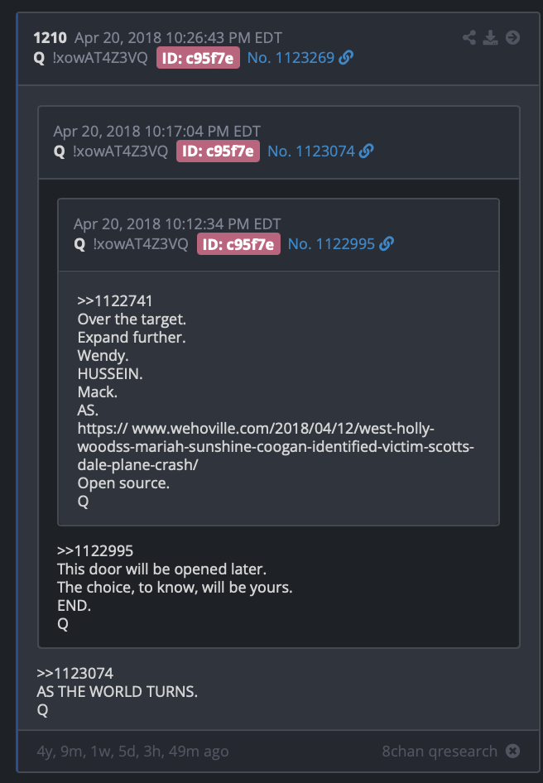
Task: Click the relative time ago text
Action: [x=133, y=751]
